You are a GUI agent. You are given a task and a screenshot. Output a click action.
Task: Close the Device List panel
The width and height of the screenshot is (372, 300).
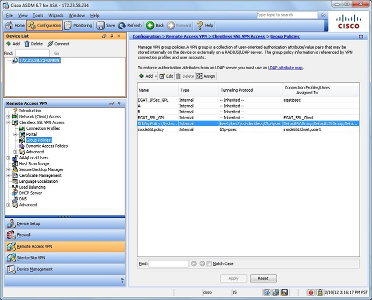pyautogui.click(x=119, y=36)
